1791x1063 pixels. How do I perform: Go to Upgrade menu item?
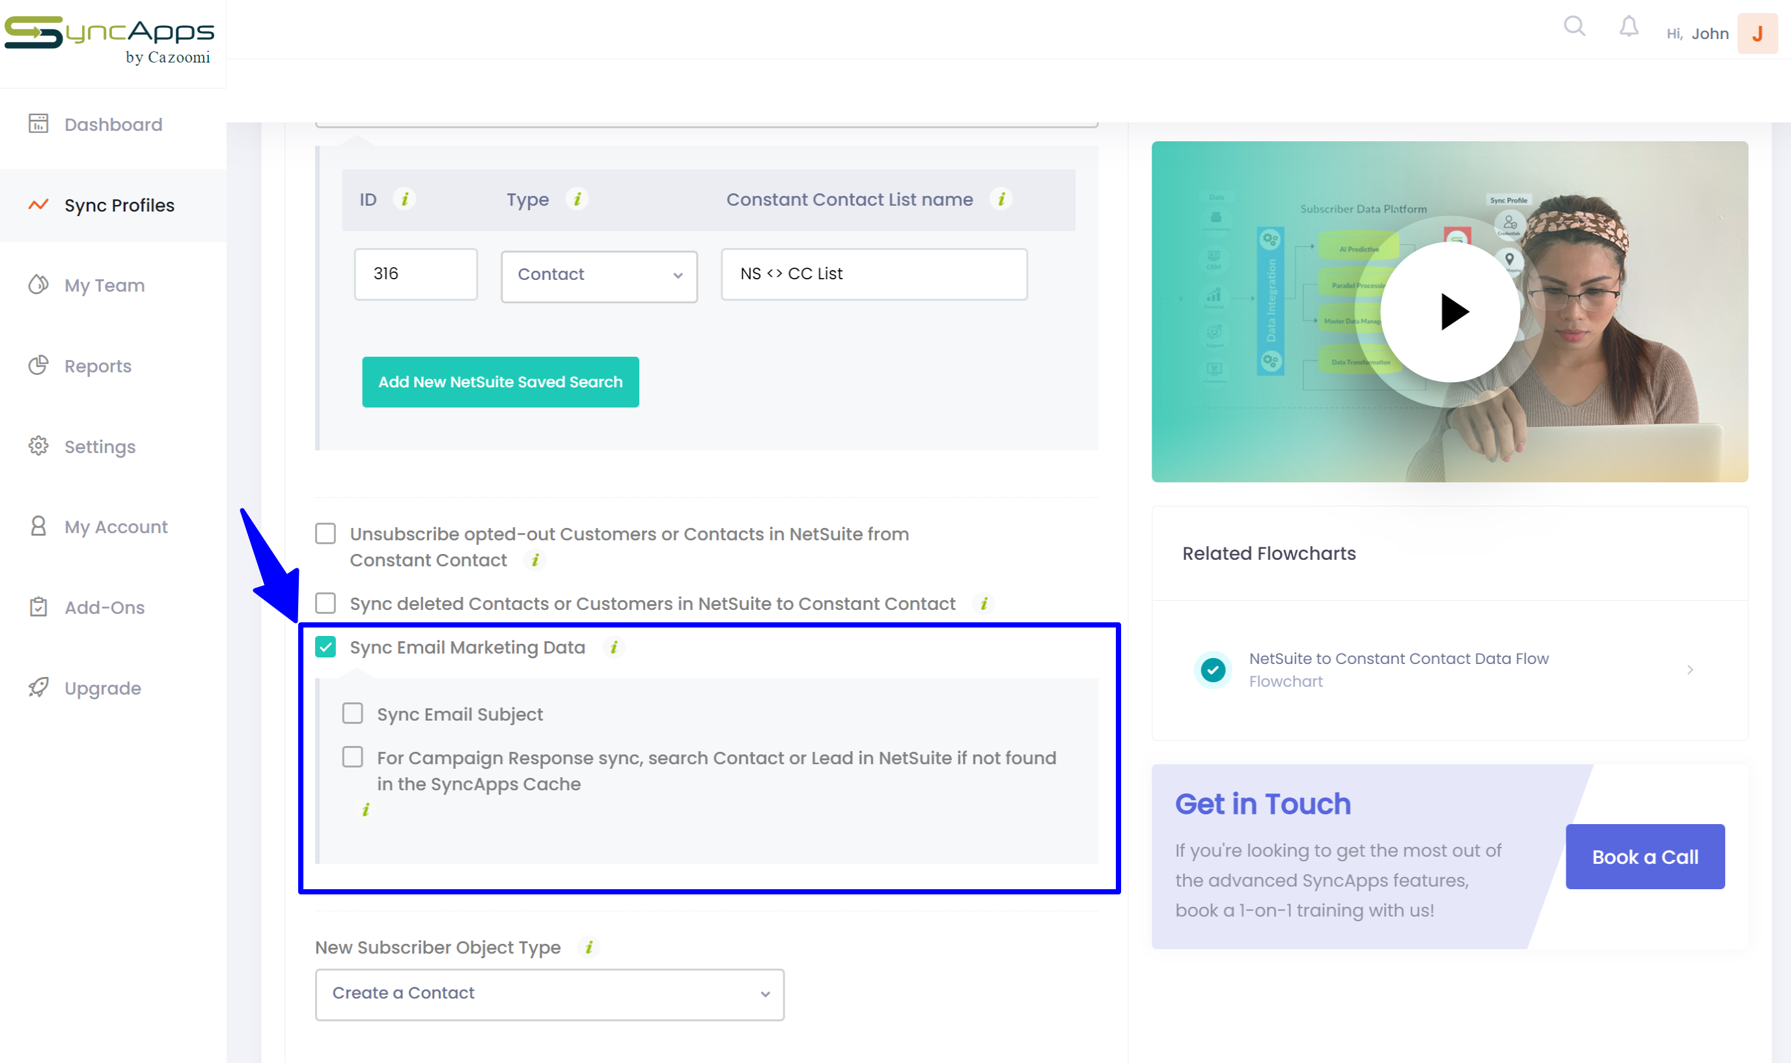(113, 687)
